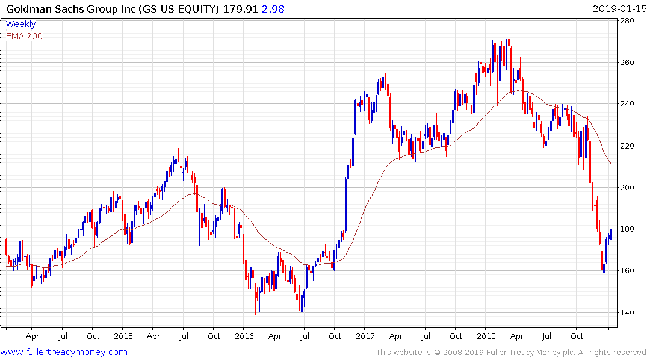Click the 'Weekly' interval label

(20, 24)
